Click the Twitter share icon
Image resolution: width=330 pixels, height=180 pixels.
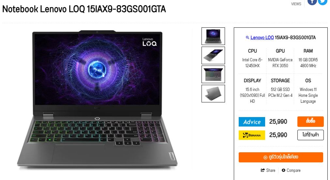click(x=322, y=2)
